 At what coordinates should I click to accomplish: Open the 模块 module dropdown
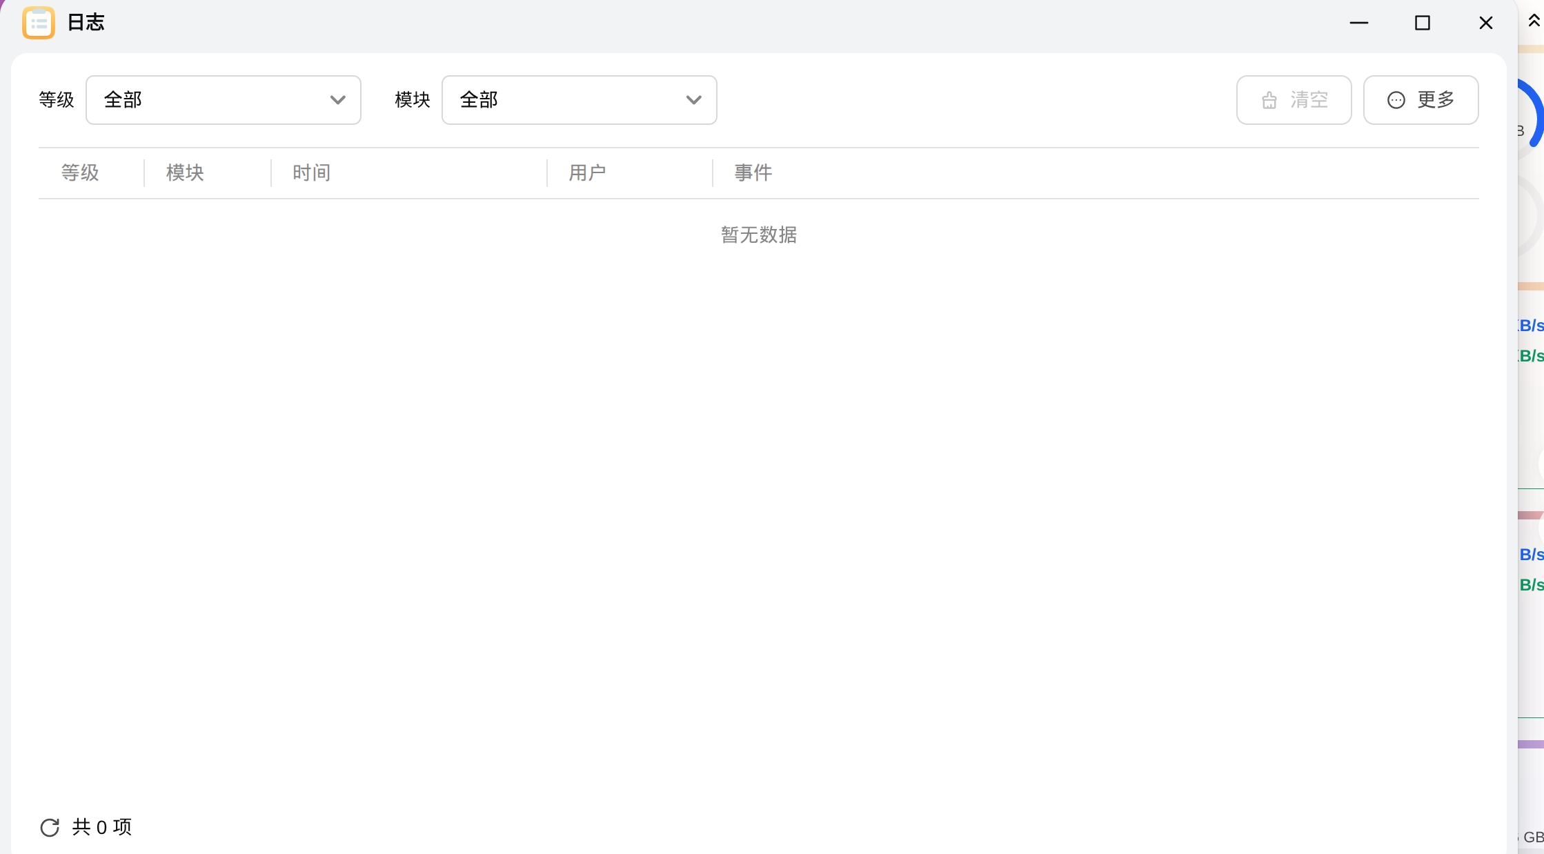click(579, 100)
